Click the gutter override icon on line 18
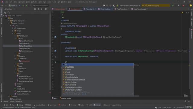The width and height of the screenshot is (193, 109). pos(55,37)
